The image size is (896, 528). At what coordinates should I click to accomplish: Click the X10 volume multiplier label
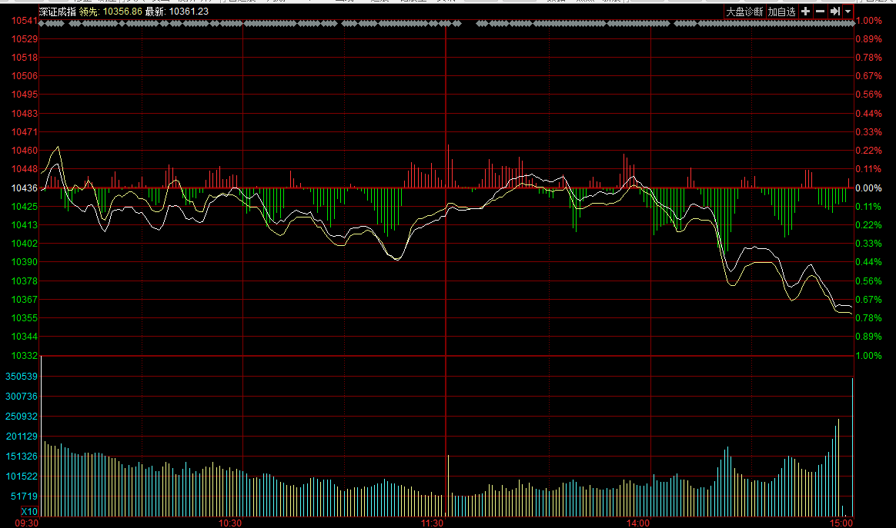pyautogui.click(x=29, y=512)
